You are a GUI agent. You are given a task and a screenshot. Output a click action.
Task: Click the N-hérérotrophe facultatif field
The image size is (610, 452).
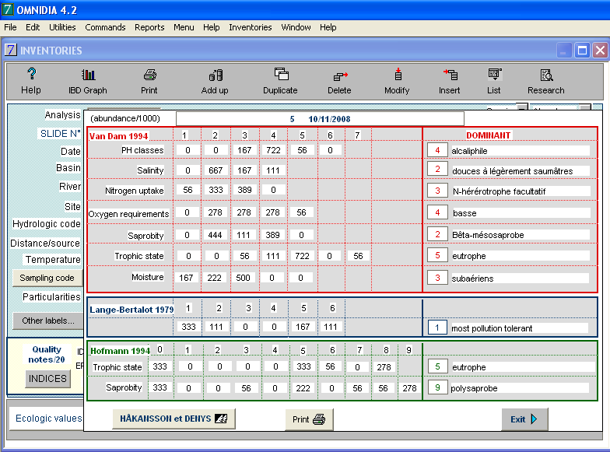(521, 191)
